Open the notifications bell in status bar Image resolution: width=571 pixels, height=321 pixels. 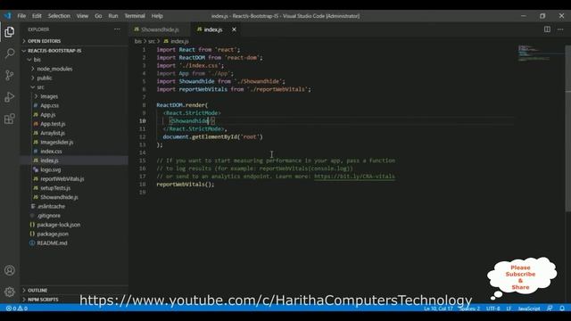click(562, 309)
